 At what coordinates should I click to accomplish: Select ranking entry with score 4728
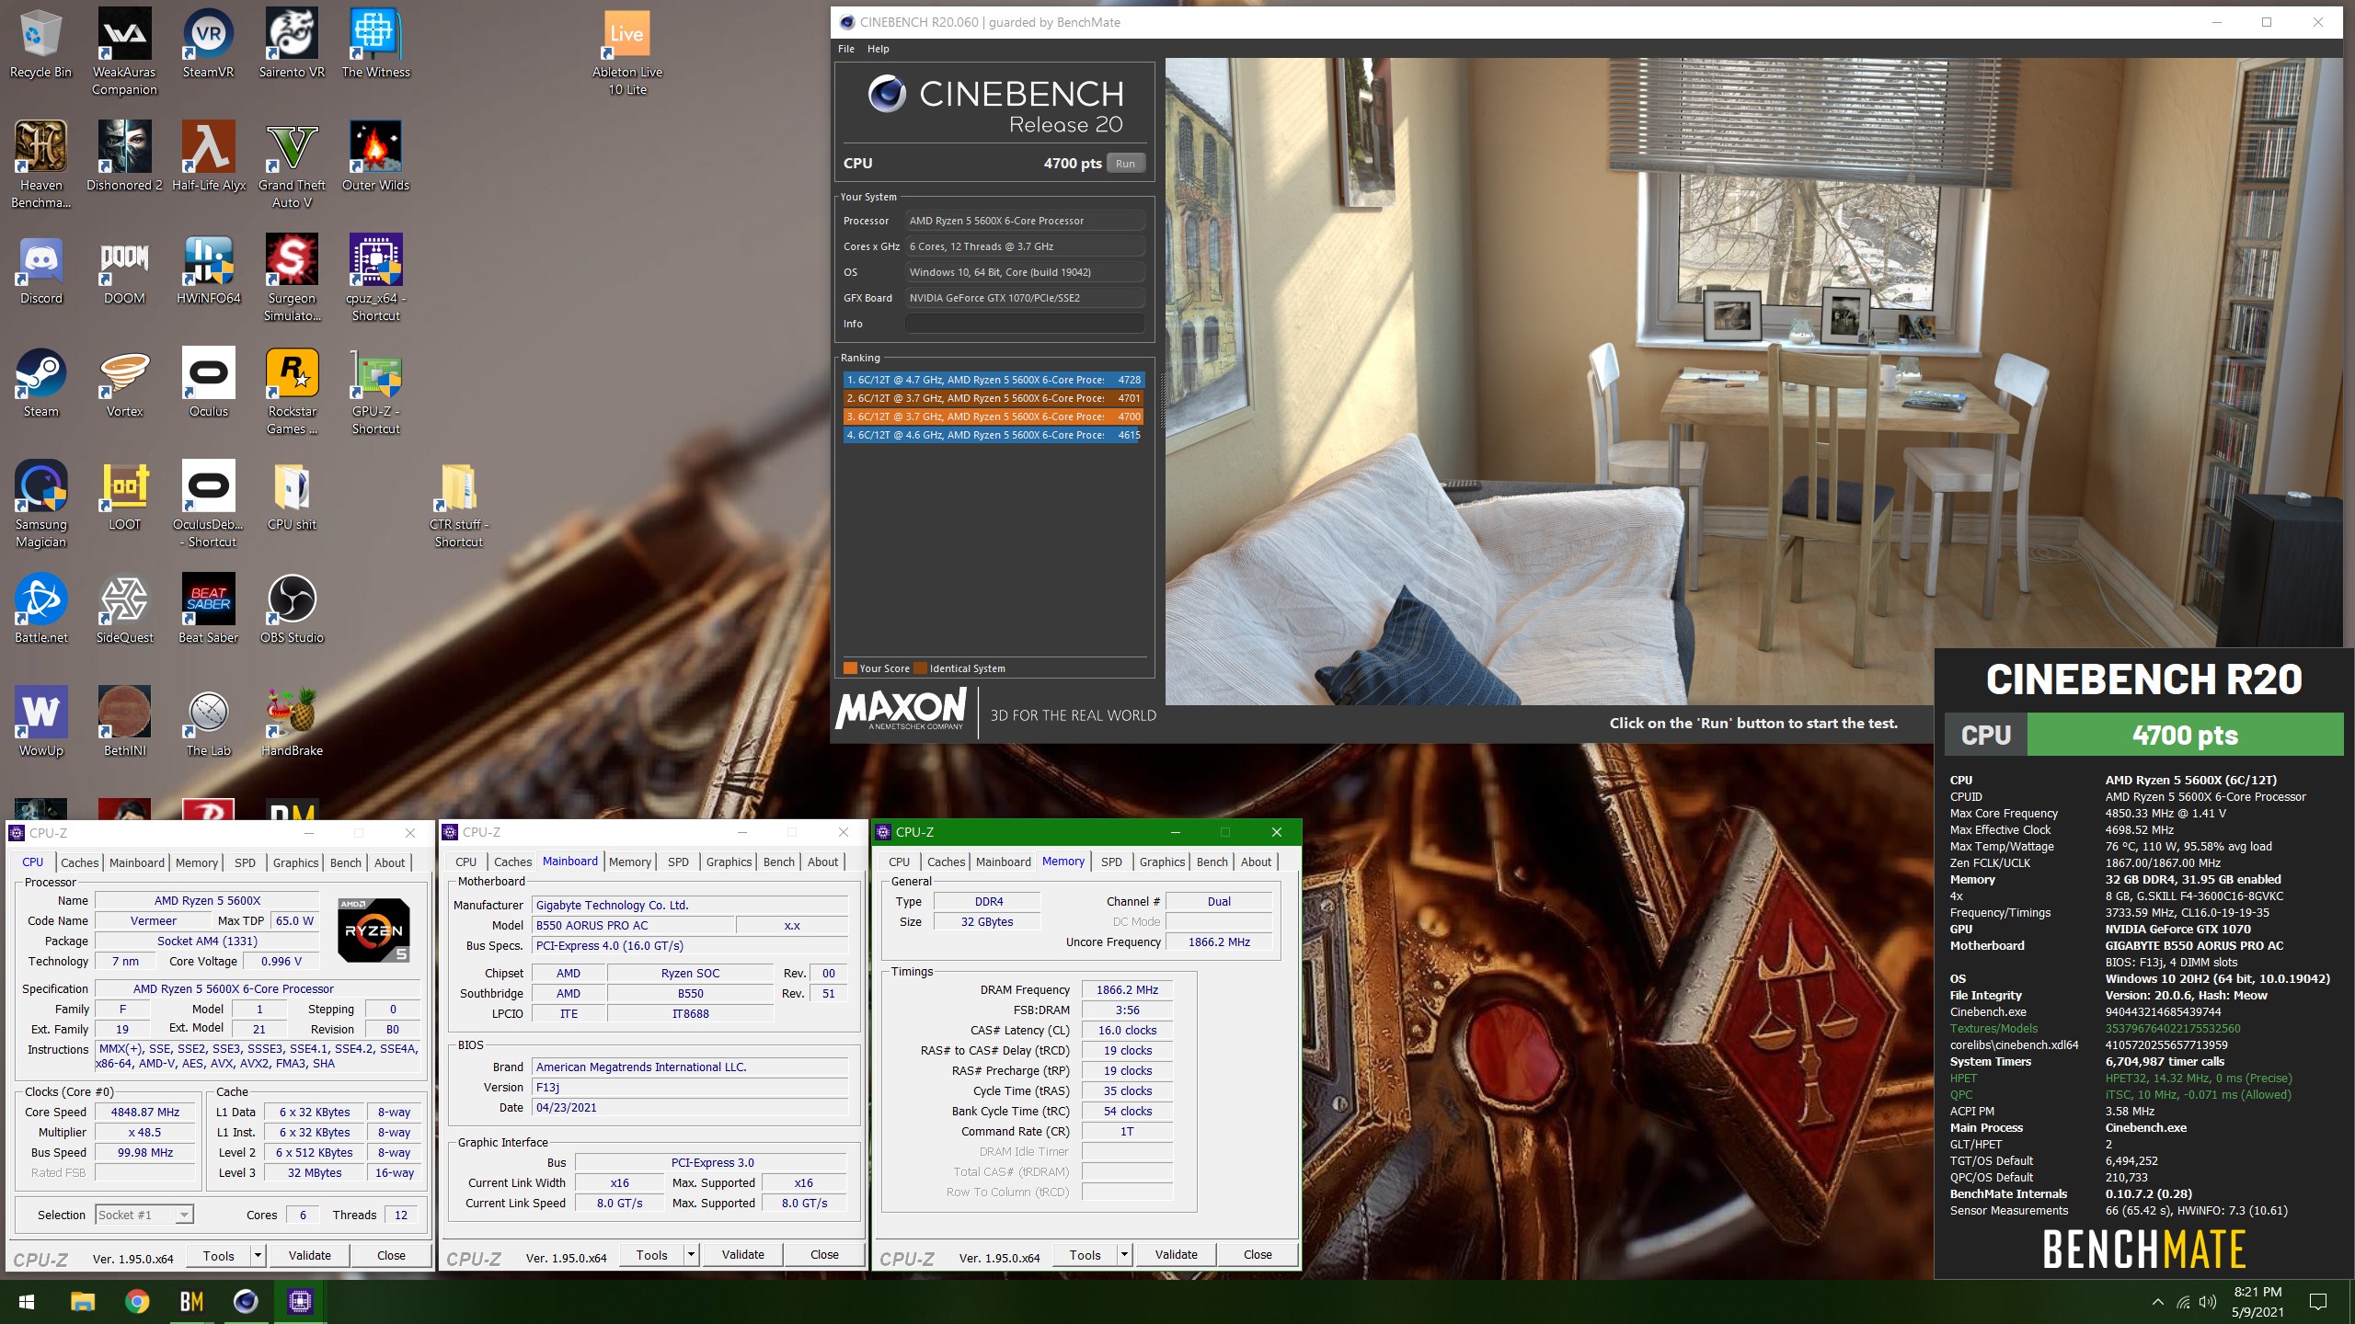[x=994, y=380]
